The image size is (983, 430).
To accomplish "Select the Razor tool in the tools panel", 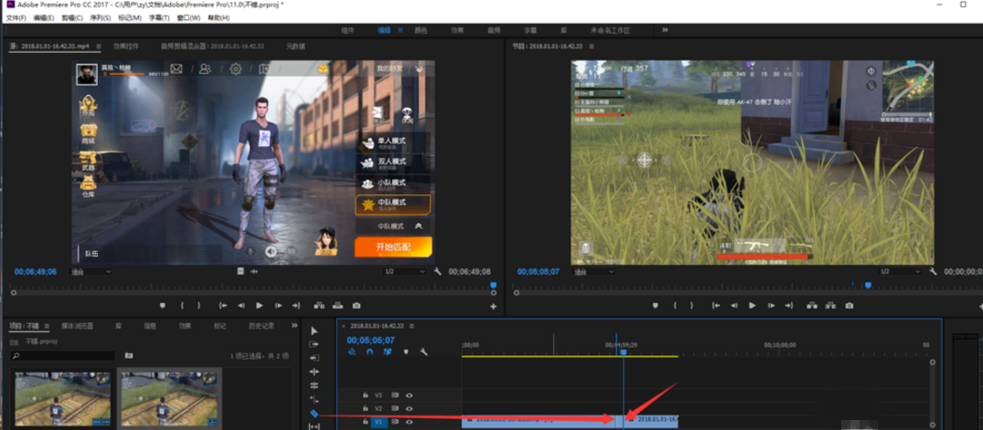I will coord(314,414).
